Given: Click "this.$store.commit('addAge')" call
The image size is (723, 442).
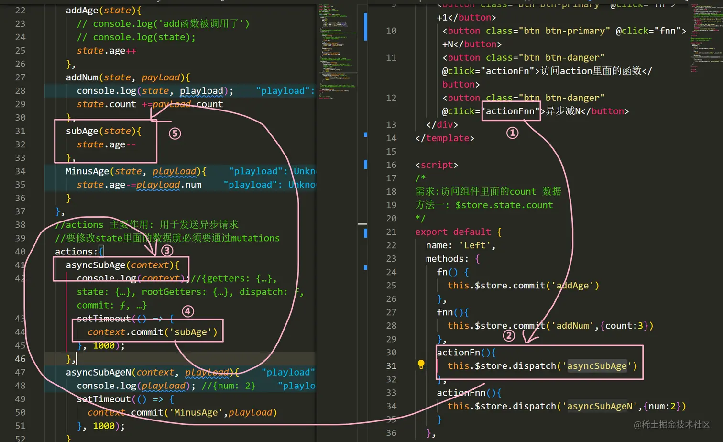Looking at the screenshot, I should (x=523, y=286).
